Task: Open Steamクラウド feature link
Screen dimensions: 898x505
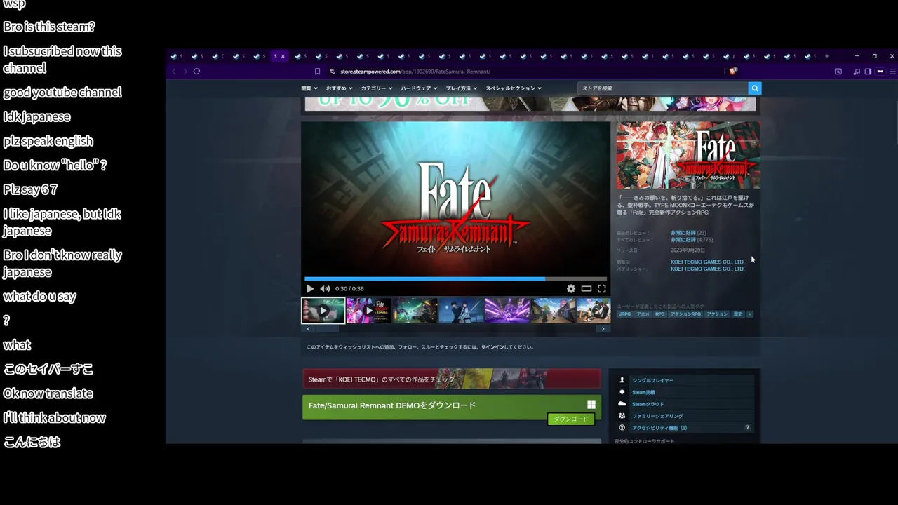Action: [x=648, y=404]
